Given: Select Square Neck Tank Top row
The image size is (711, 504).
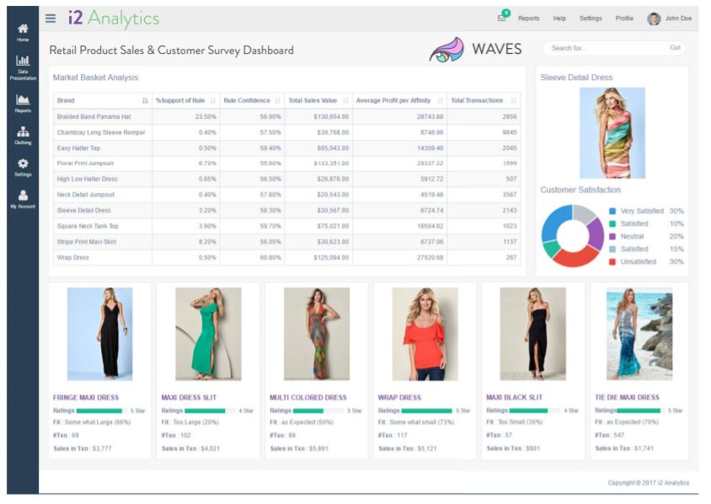Looking at the screenshot, I should 286,226.
